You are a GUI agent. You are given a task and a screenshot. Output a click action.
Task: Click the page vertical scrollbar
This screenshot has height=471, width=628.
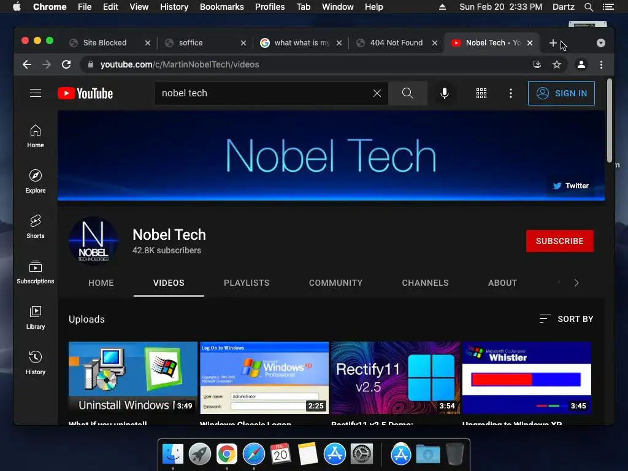coord(609,121)
